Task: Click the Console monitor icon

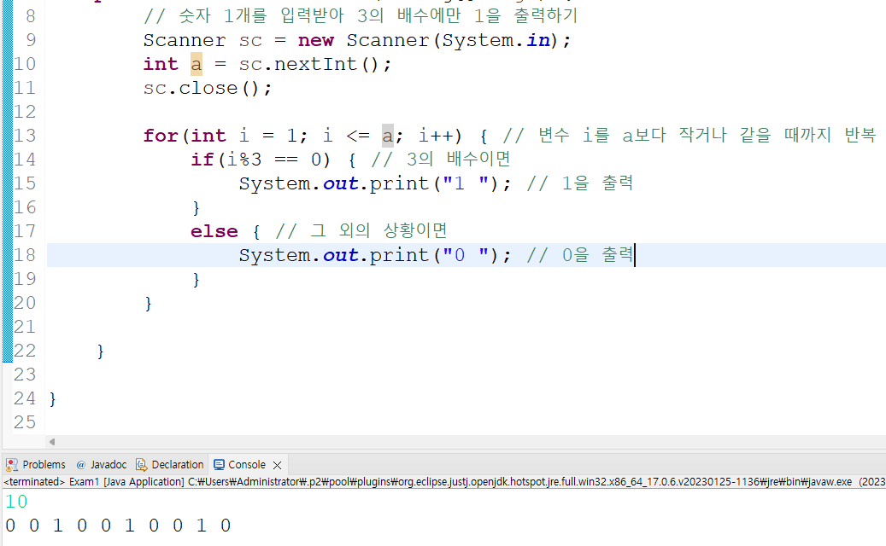Action: click(219, 465)
